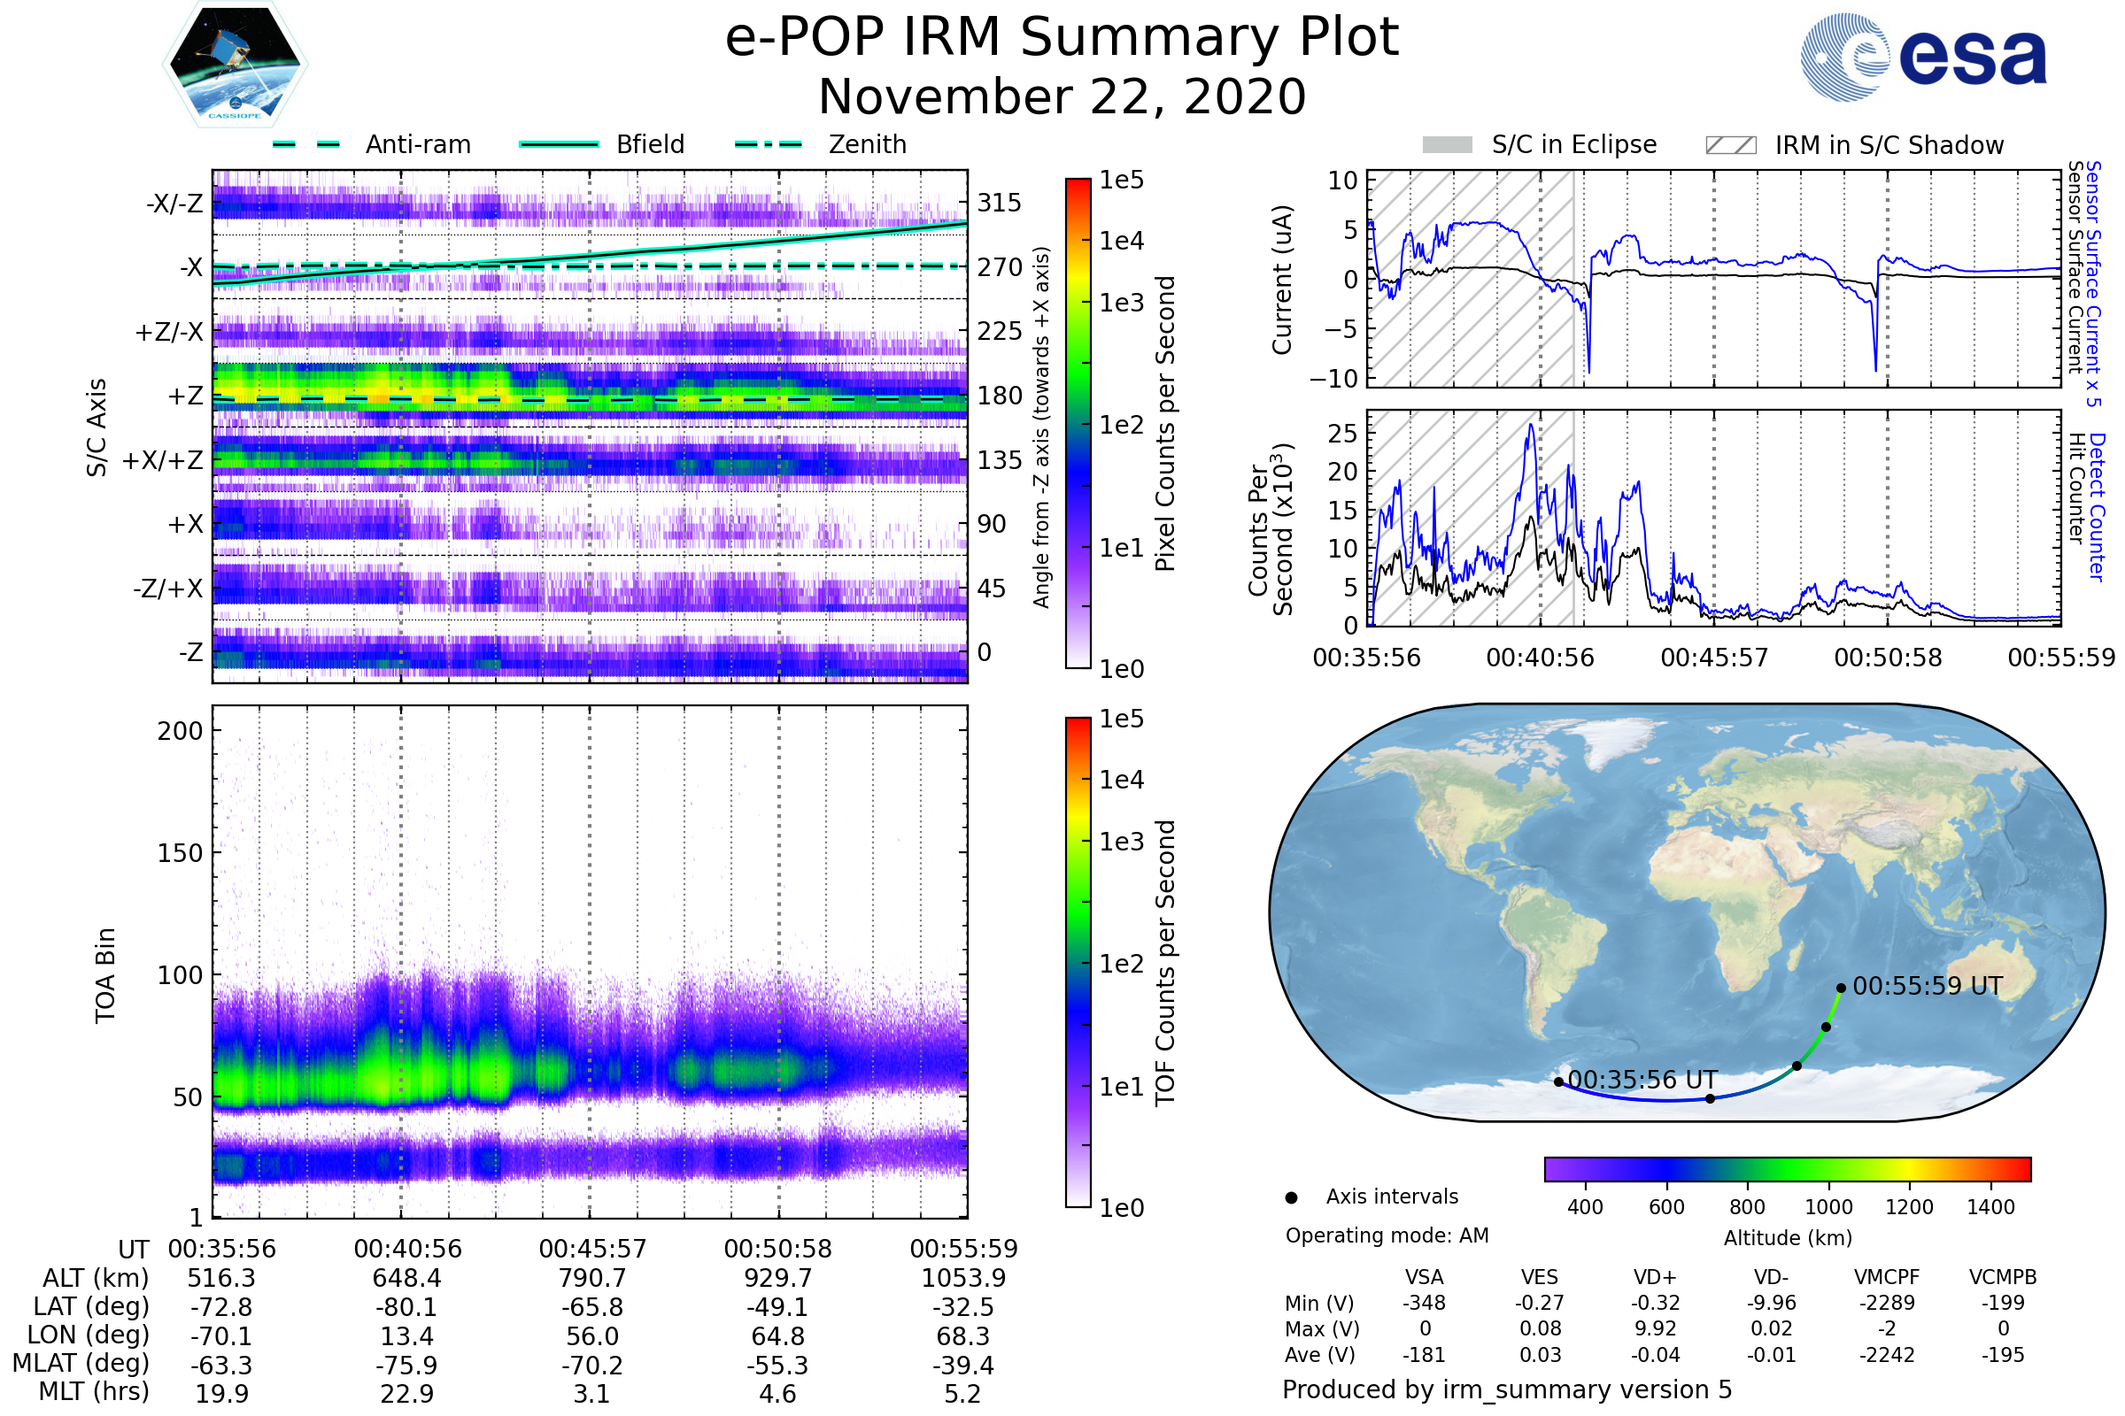This screenshot has width=2125, height=1416.
Task: Click the 00:45:57 UT tick label under the TOA plot
Action: click(x=592, y=1249)
